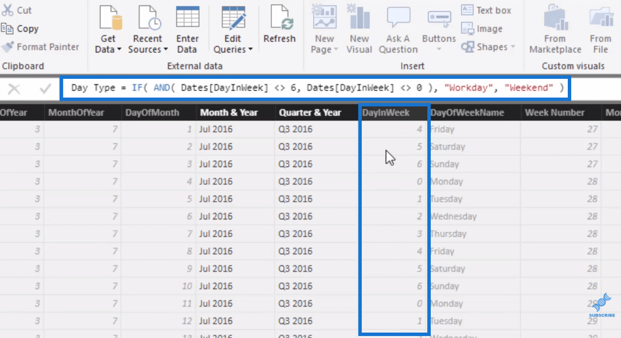Click the Thursday cell in DayOfWeekName
Image resolution: width=621 pixels, height=338 pixels.
tap(474, 234)
